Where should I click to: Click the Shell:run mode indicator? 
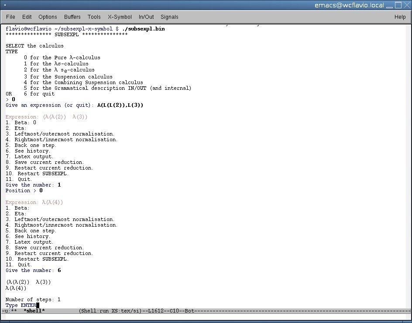95,311
